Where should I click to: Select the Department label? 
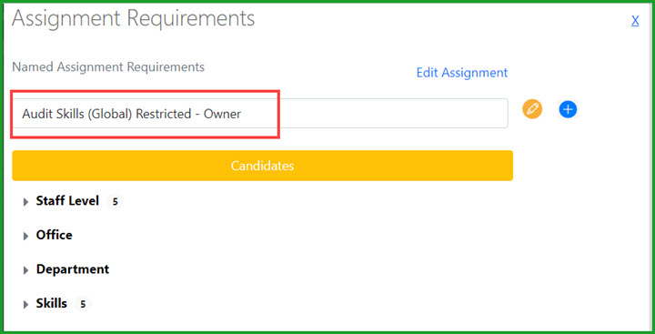pos(73,269)
